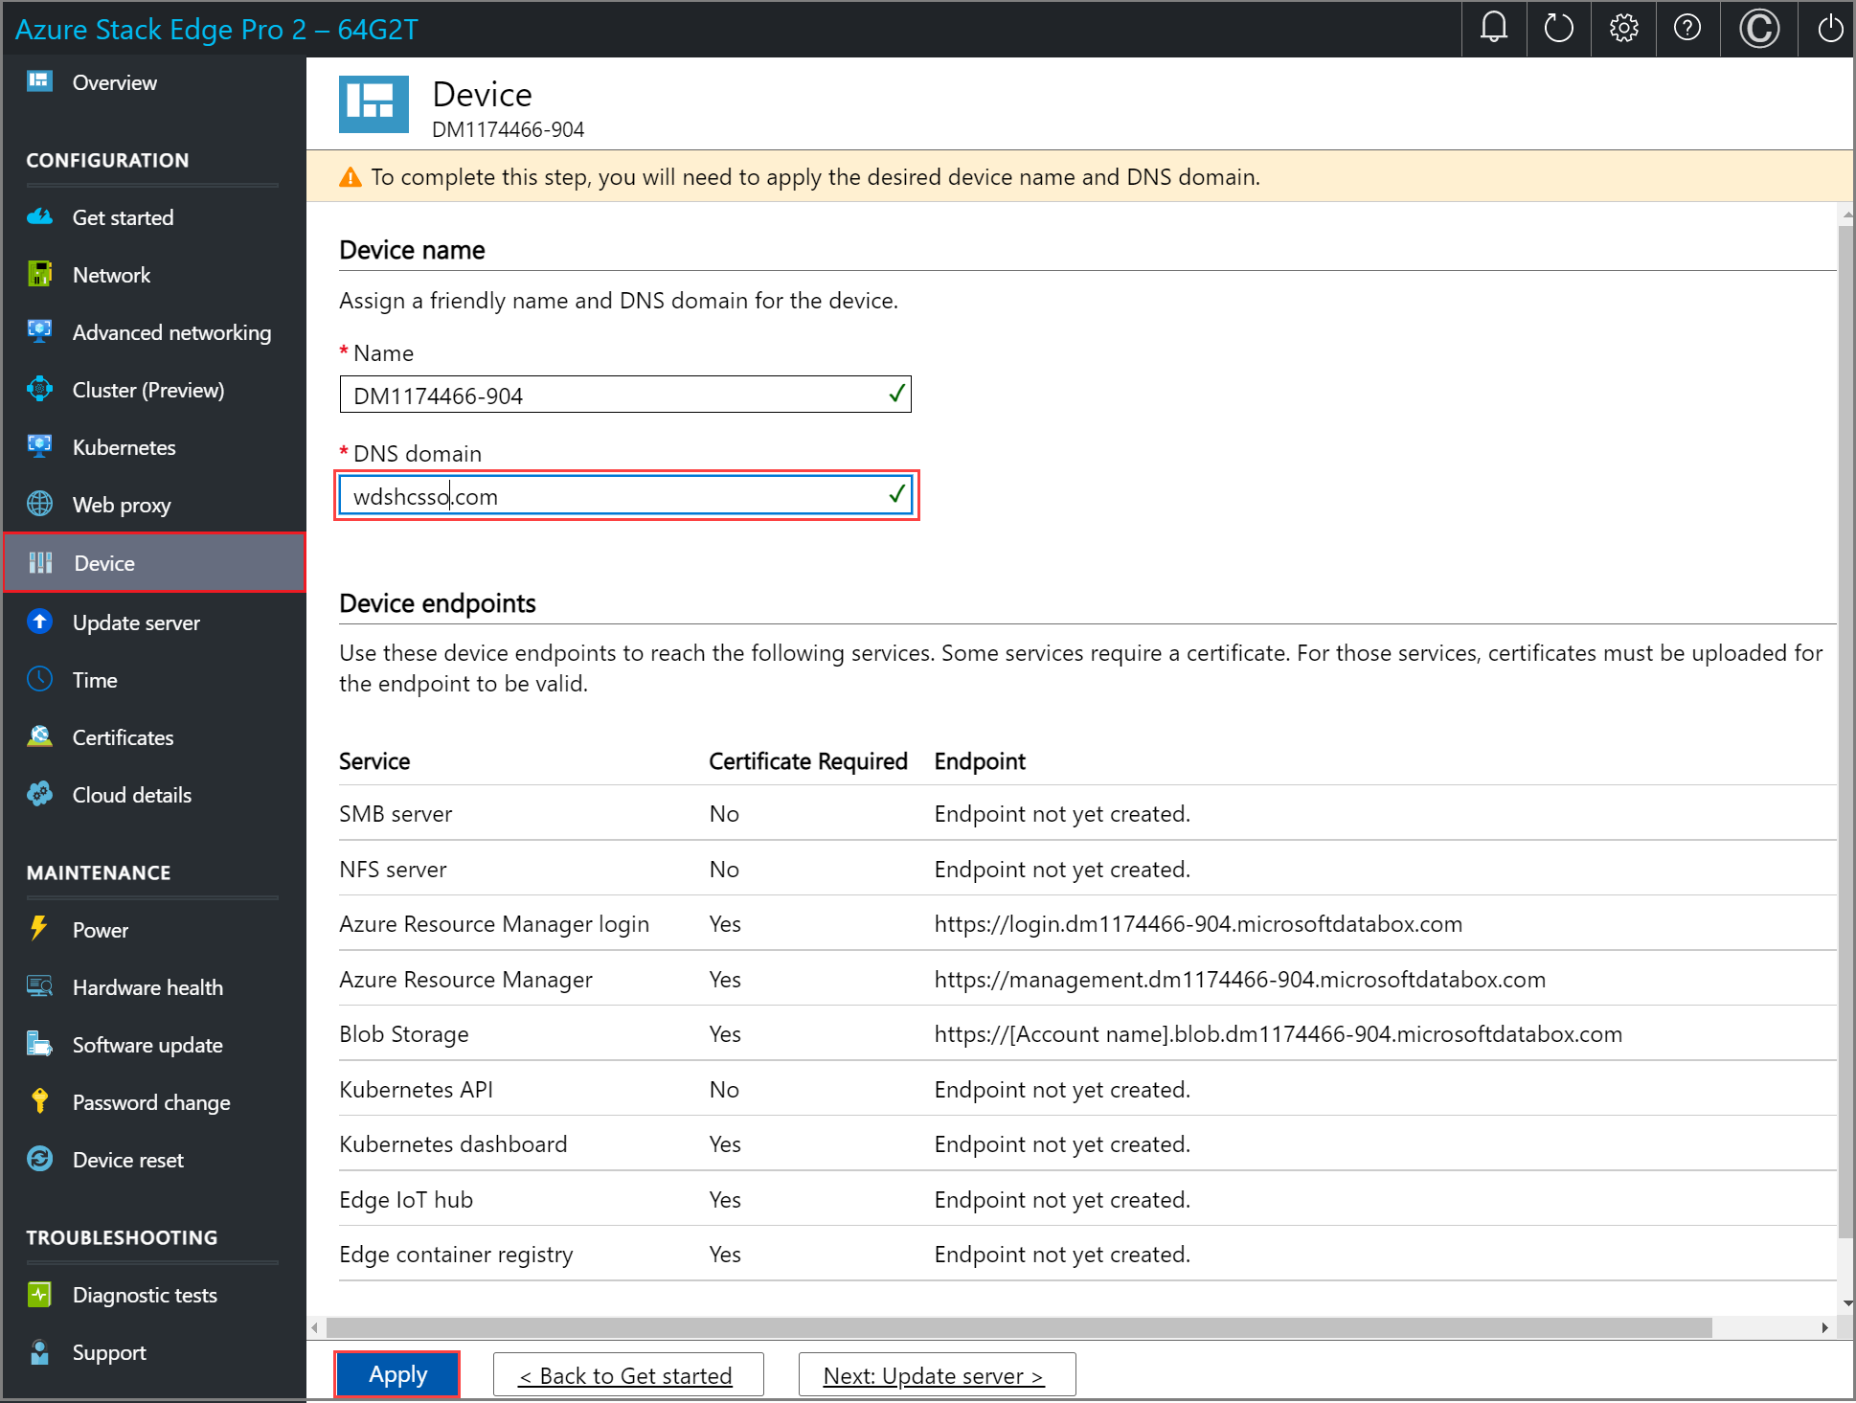Click the Overview sidebar icon

pos(38,81)
